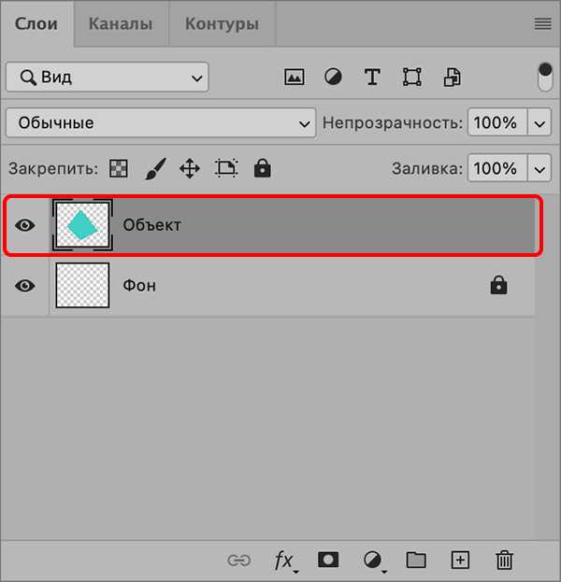561x582 pixels.
Task: Filter layers by shape layer icon
Action: click(x=411, y=77)
